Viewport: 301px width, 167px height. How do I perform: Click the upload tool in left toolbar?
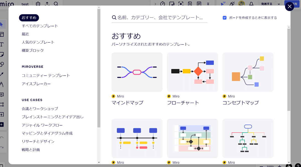pyautogui.click(x=2, y=115)
